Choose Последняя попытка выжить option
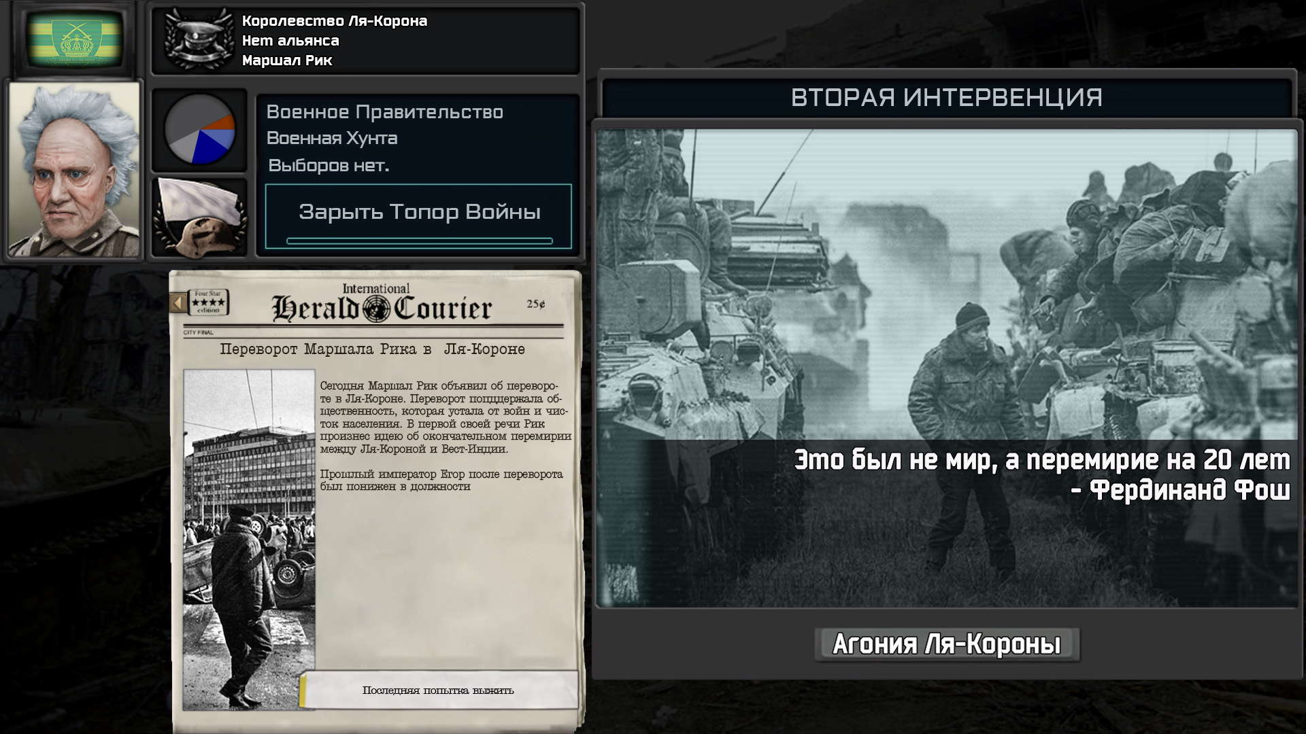The image size is (1306, 734). (439, 690)
